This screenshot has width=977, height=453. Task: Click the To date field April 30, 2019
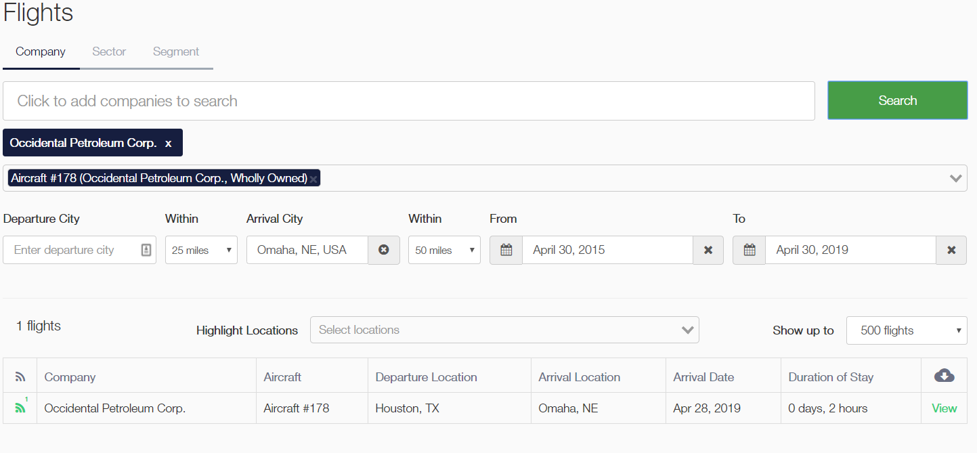coord(851,250)
